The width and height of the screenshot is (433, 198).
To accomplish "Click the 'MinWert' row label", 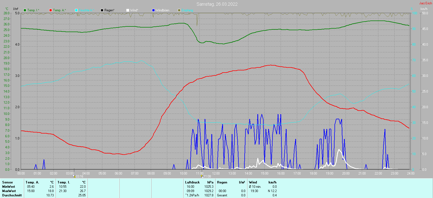I will pos(9,187).
